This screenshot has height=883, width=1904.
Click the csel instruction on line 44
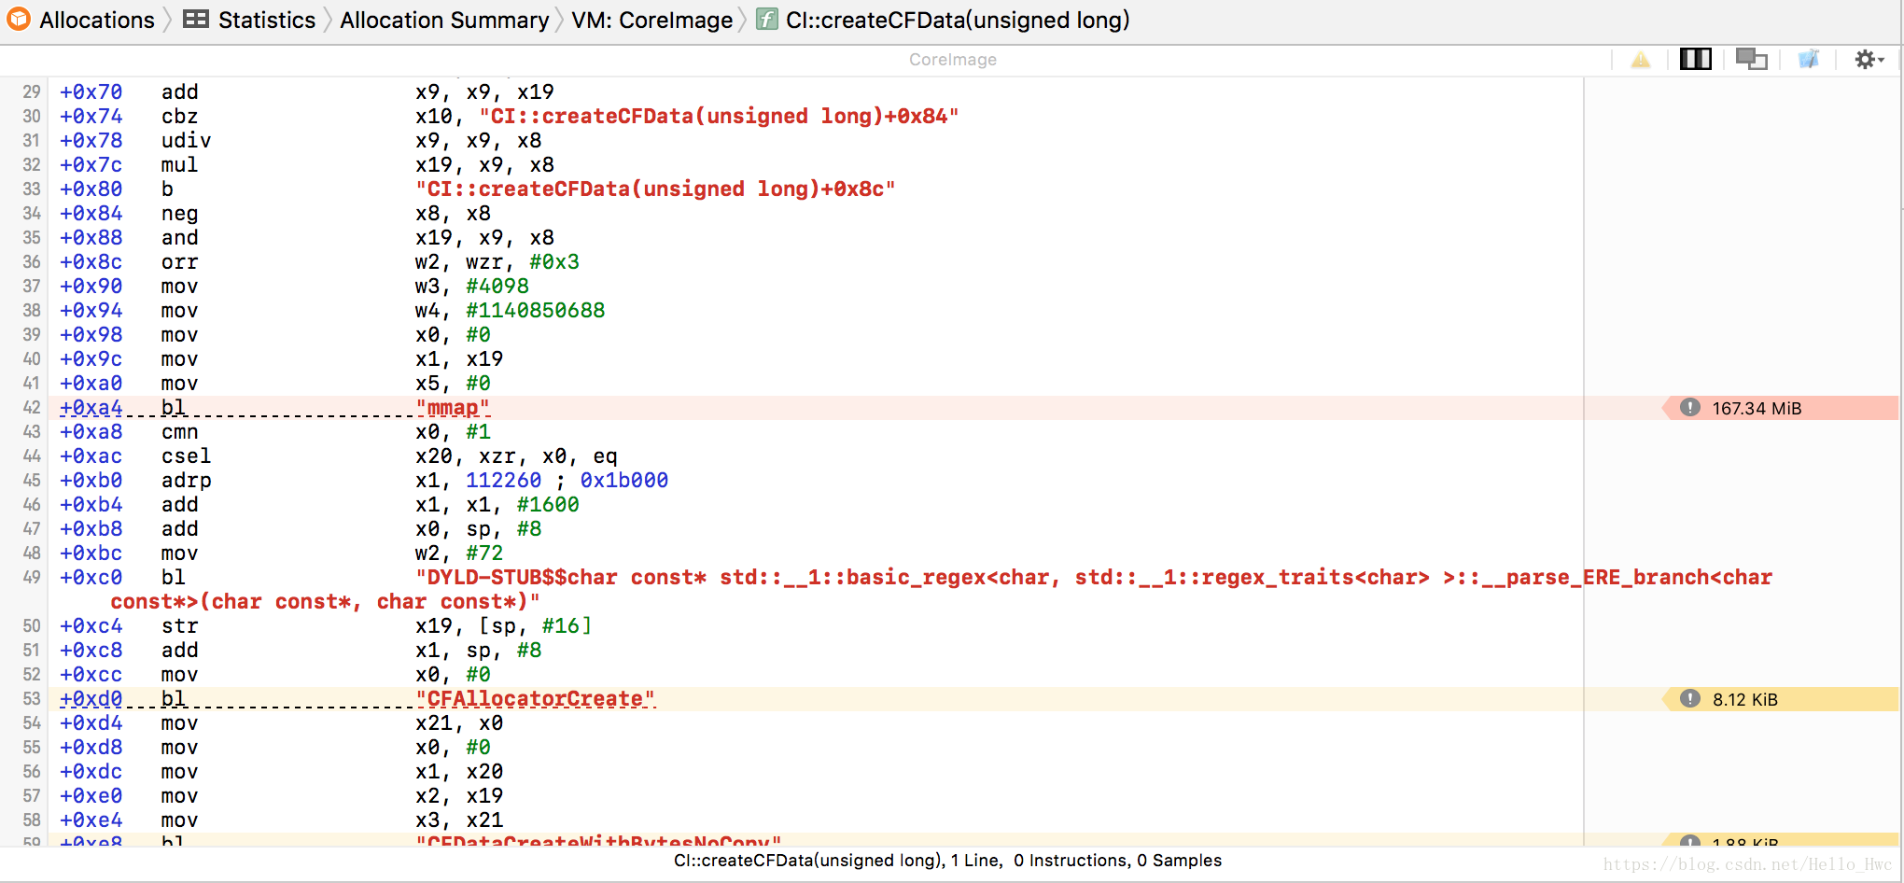(x=186, y=456)
